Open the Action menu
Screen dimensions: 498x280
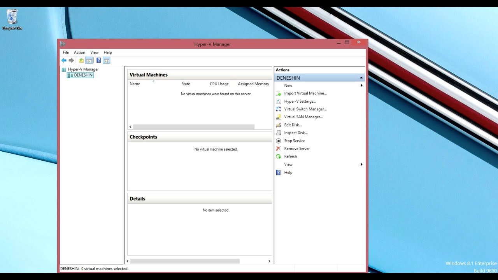click(79, 52)
